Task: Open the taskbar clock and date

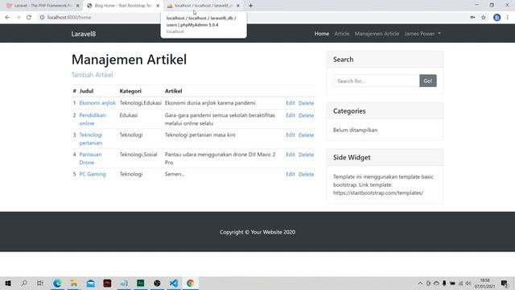Action: (x=484, y=283)
